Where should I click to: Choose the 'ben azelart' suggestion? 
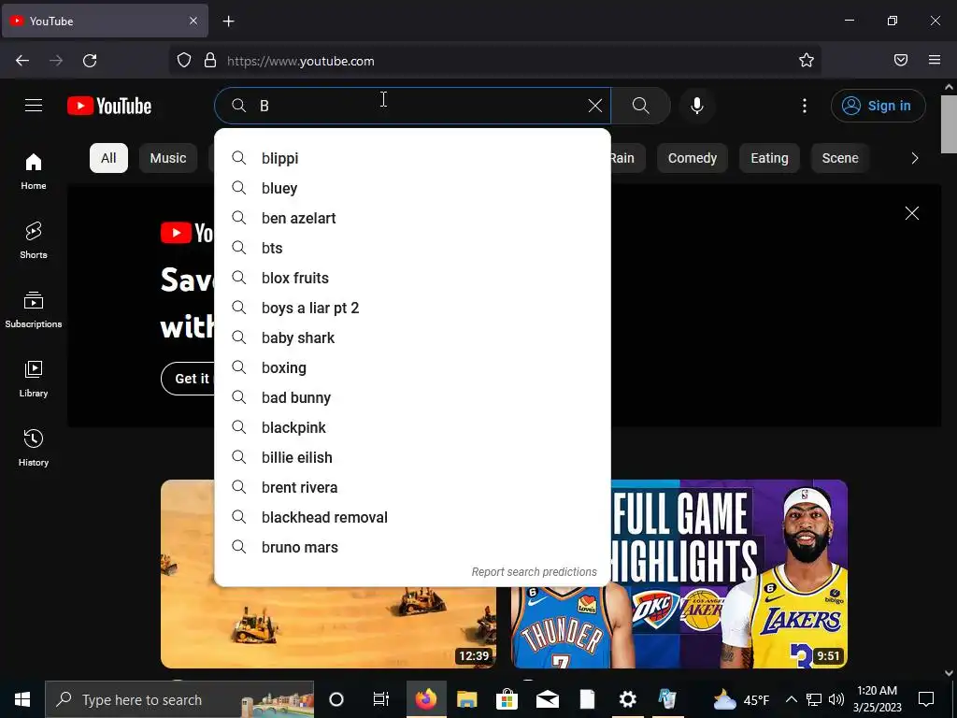(x=412, y=218)
